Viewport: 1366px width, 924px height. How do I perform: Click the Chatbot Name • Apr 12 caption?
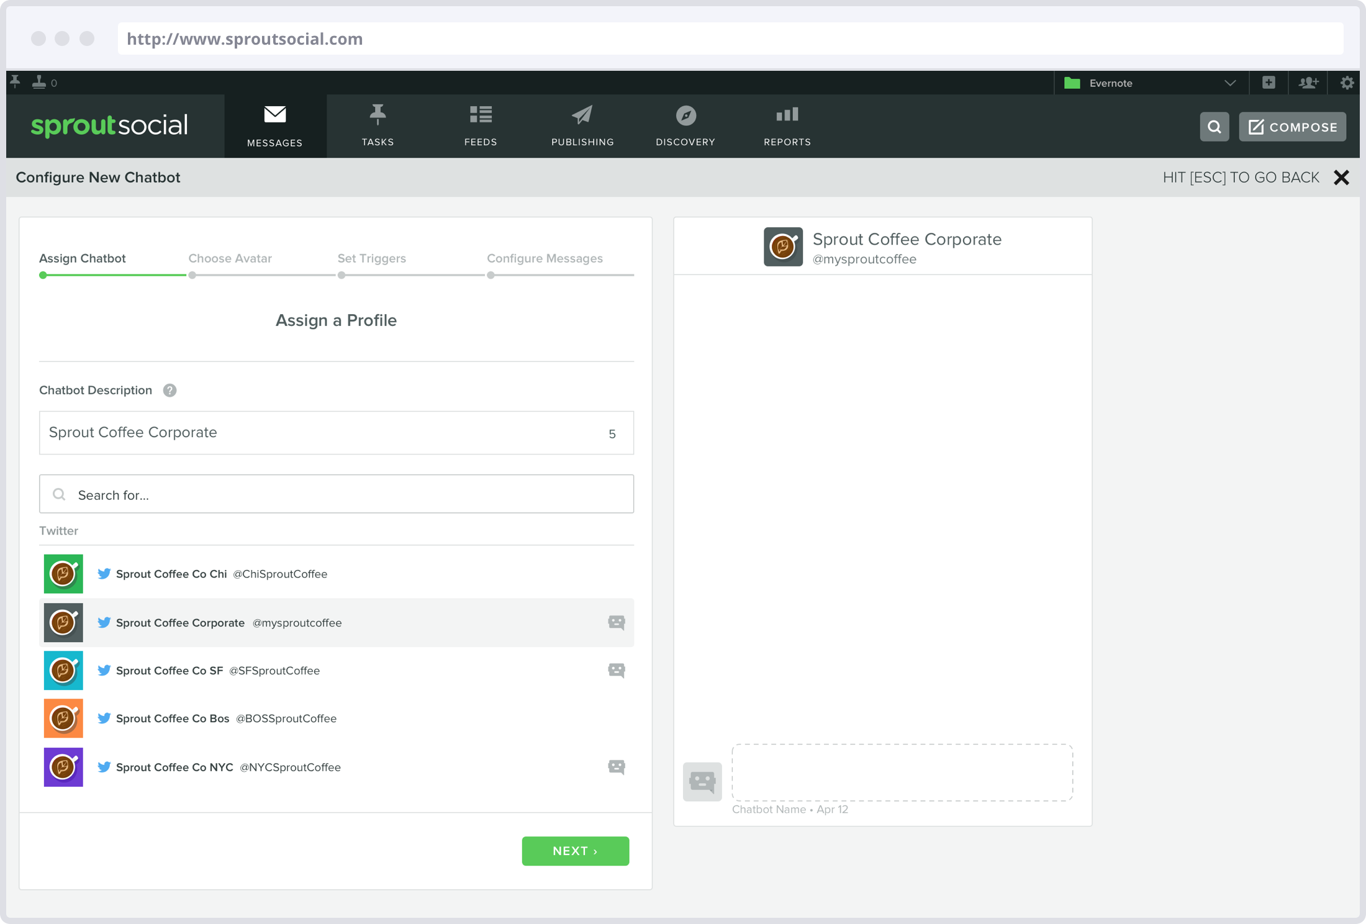tap(790, 809)
